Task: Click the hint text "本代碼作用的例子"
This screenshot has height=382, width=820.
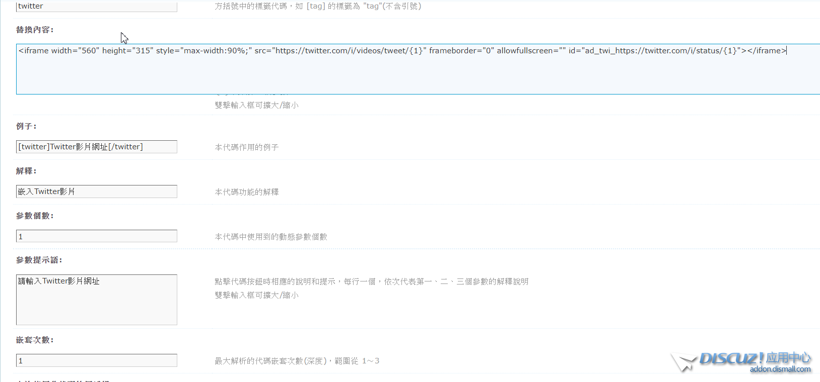Action: (246, 147)
